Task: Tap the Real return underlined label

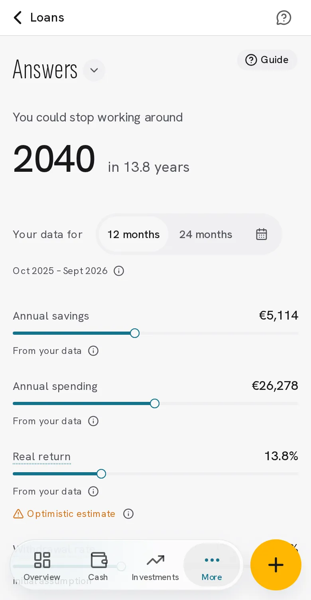Action: pos(42,457)
